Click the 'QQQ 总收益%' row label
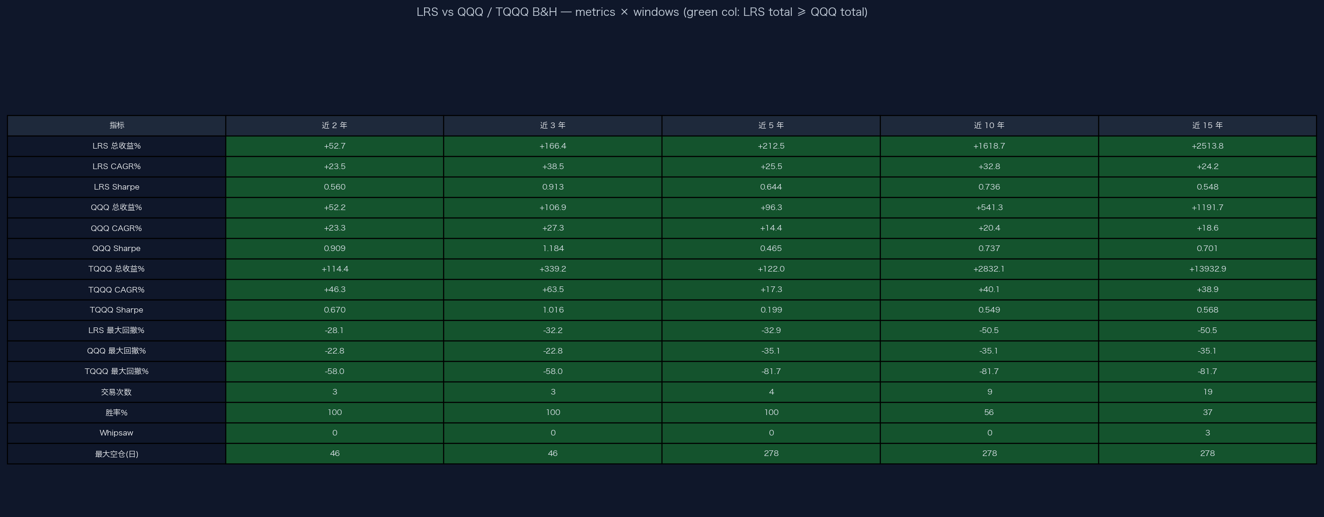1324x517 pixels. click(x=117, y=208)
